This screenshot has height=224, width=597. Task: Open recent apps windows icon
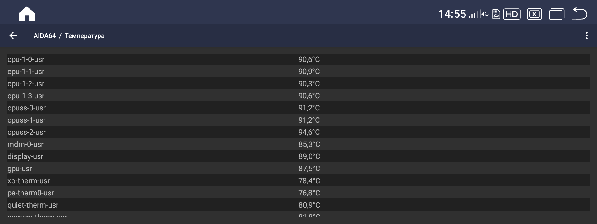(x=557, y=14)
